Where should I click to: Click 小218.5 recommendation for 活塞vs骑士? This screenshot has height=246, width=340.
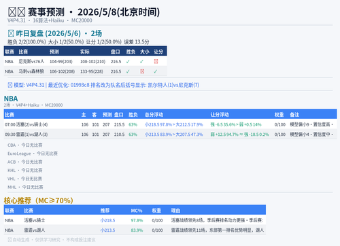(107, 220)
